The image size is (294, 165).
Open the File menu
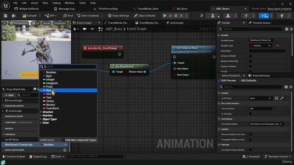pos(15,3)
